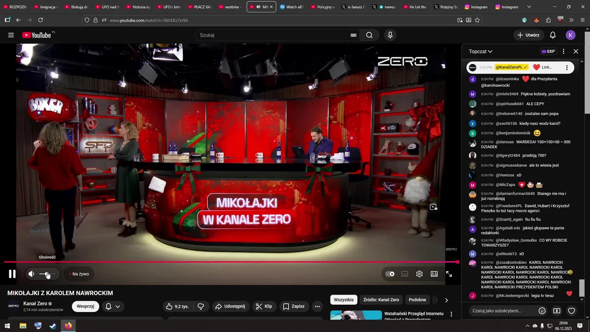Save video with 'Zapisz' button

pyautogui.click(x=294, y=306)
